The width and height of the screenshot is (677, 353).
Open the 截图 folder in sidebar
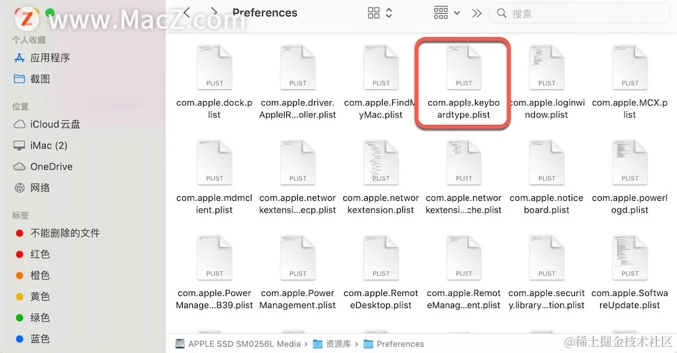tap(33, 79)
